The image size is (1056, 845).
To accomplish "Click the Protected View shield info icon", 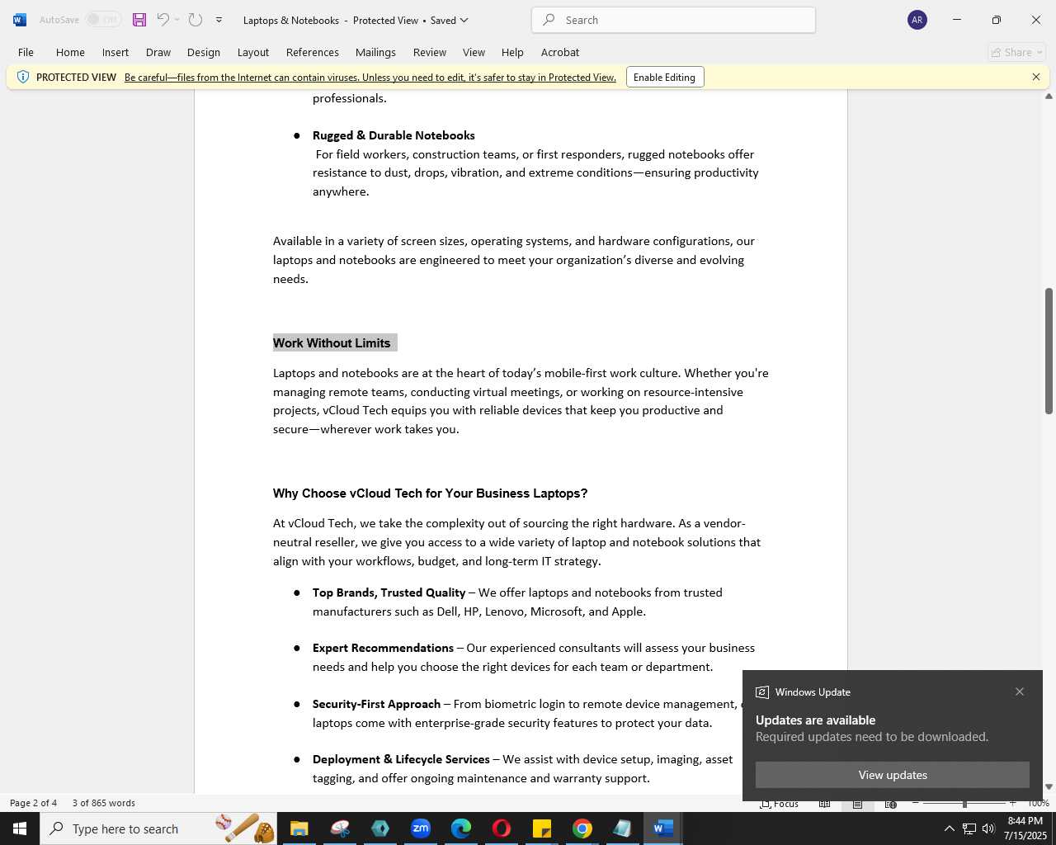I will point(23,77).
